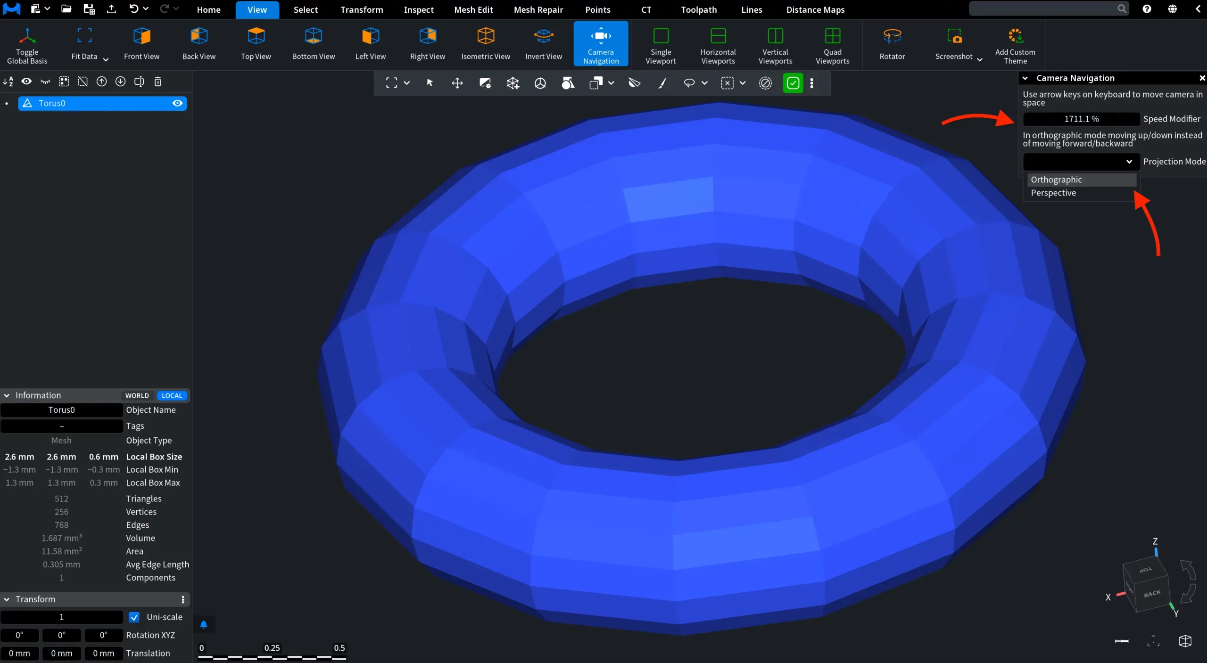The height and width of the screenshot is (663, 1207).
Task: Click the arrow pointer tool in viewport toolbar
Action: point(430,83)
